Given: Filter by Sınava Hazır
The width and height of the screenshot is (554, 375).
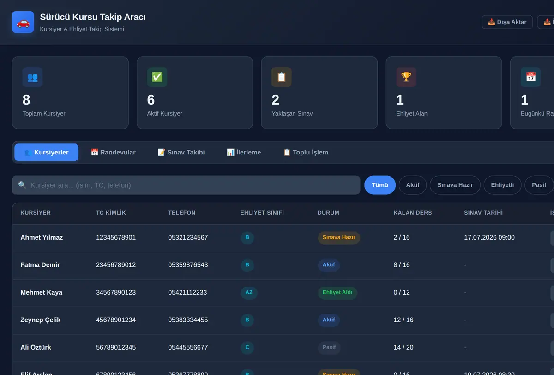Looking at the screenshot, I should pos(455,185).
